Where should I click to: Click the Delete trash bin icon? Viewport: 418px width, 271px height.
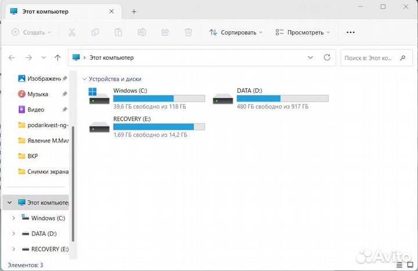(x=188, y=32)
